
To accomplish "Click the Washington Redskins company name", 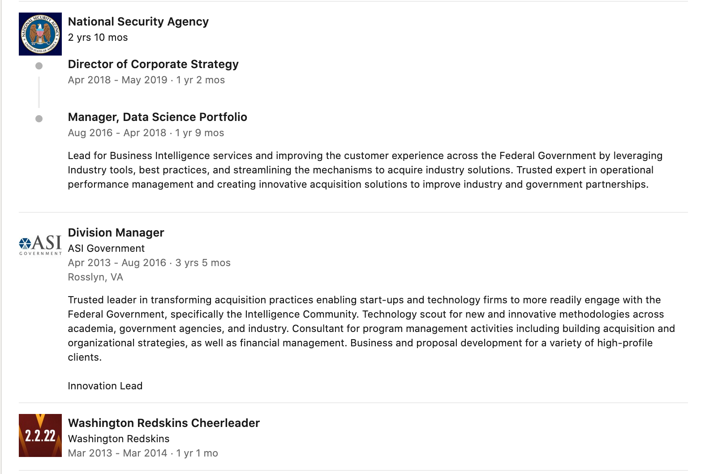I will (119, 439).
